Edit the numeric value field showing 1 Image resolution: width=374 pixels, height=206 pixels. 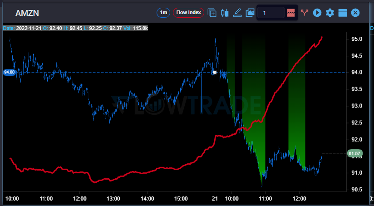271,13
